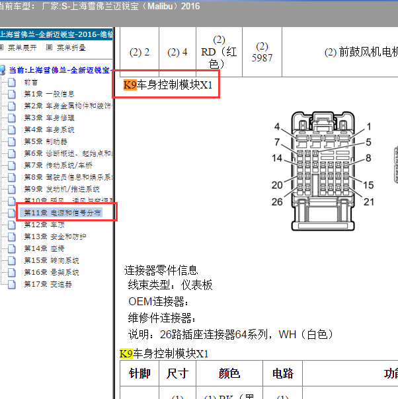Click the page icon beside 第9章 发动机/推进系统
The image size is (398, 399).
coord(12,190)
